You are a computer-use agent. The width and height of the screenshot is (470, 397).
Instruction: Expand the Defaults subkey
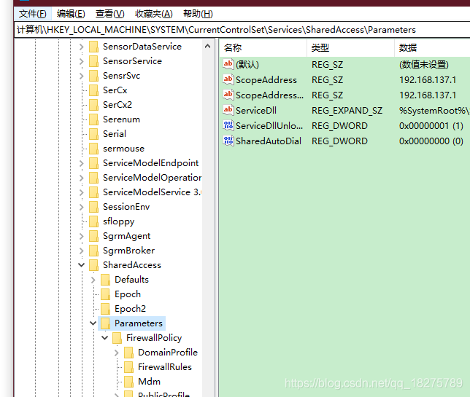click(x=93, y=280)
